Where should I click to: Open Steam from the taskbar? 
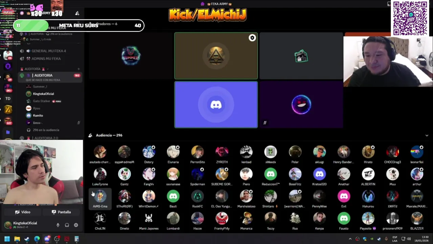point(27,239)
